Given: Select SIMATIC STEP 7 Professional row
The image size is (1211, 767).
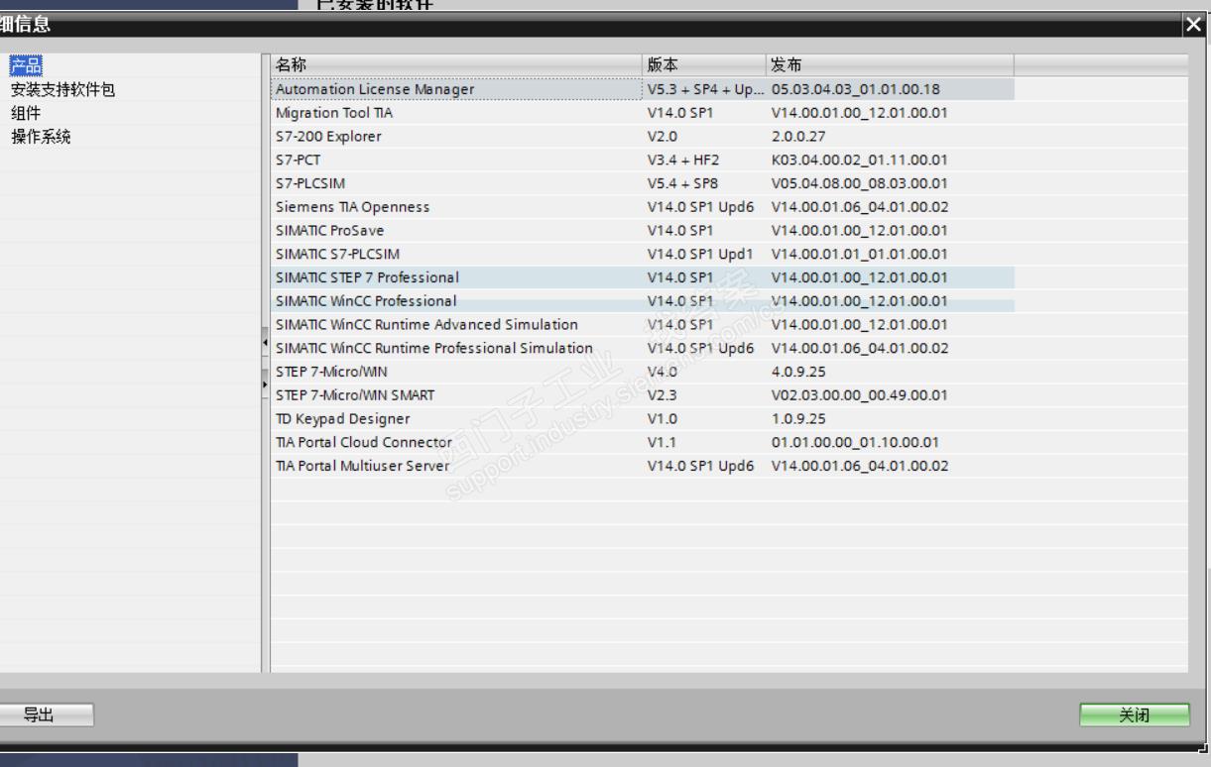Looking at the screenshot, I should (643, 277).
